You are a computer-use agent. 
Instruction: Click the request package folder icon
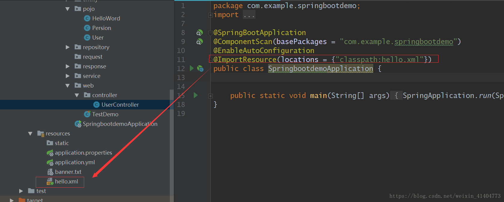point(78,57)
